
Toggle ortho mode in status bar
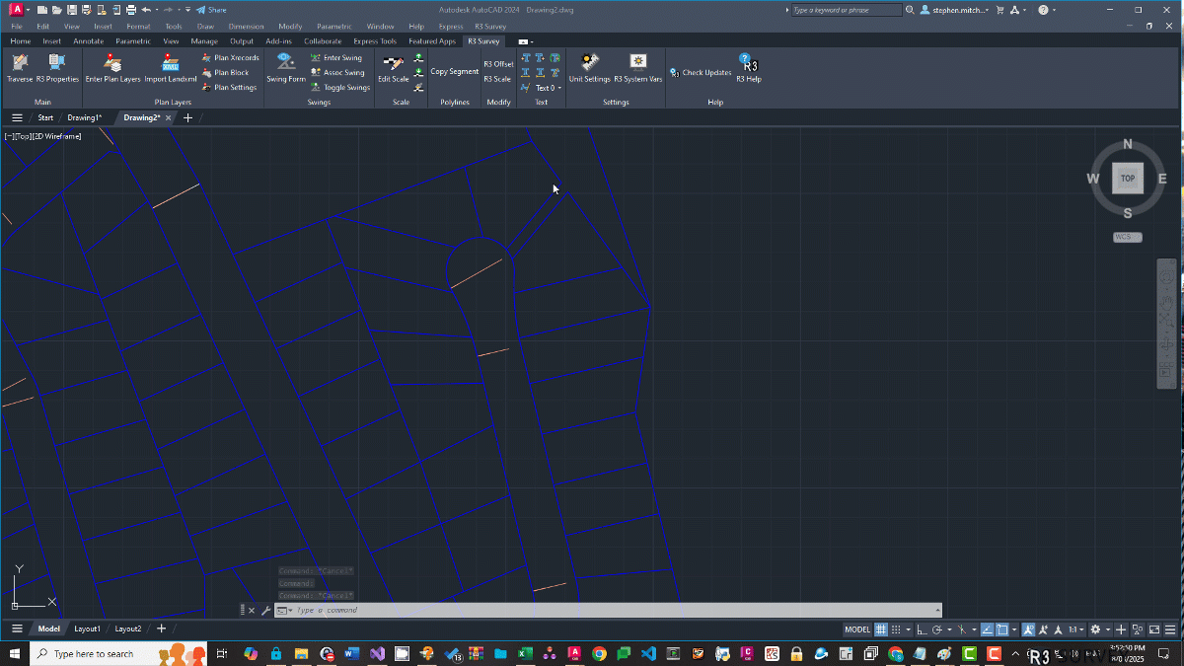pos(922,629)
